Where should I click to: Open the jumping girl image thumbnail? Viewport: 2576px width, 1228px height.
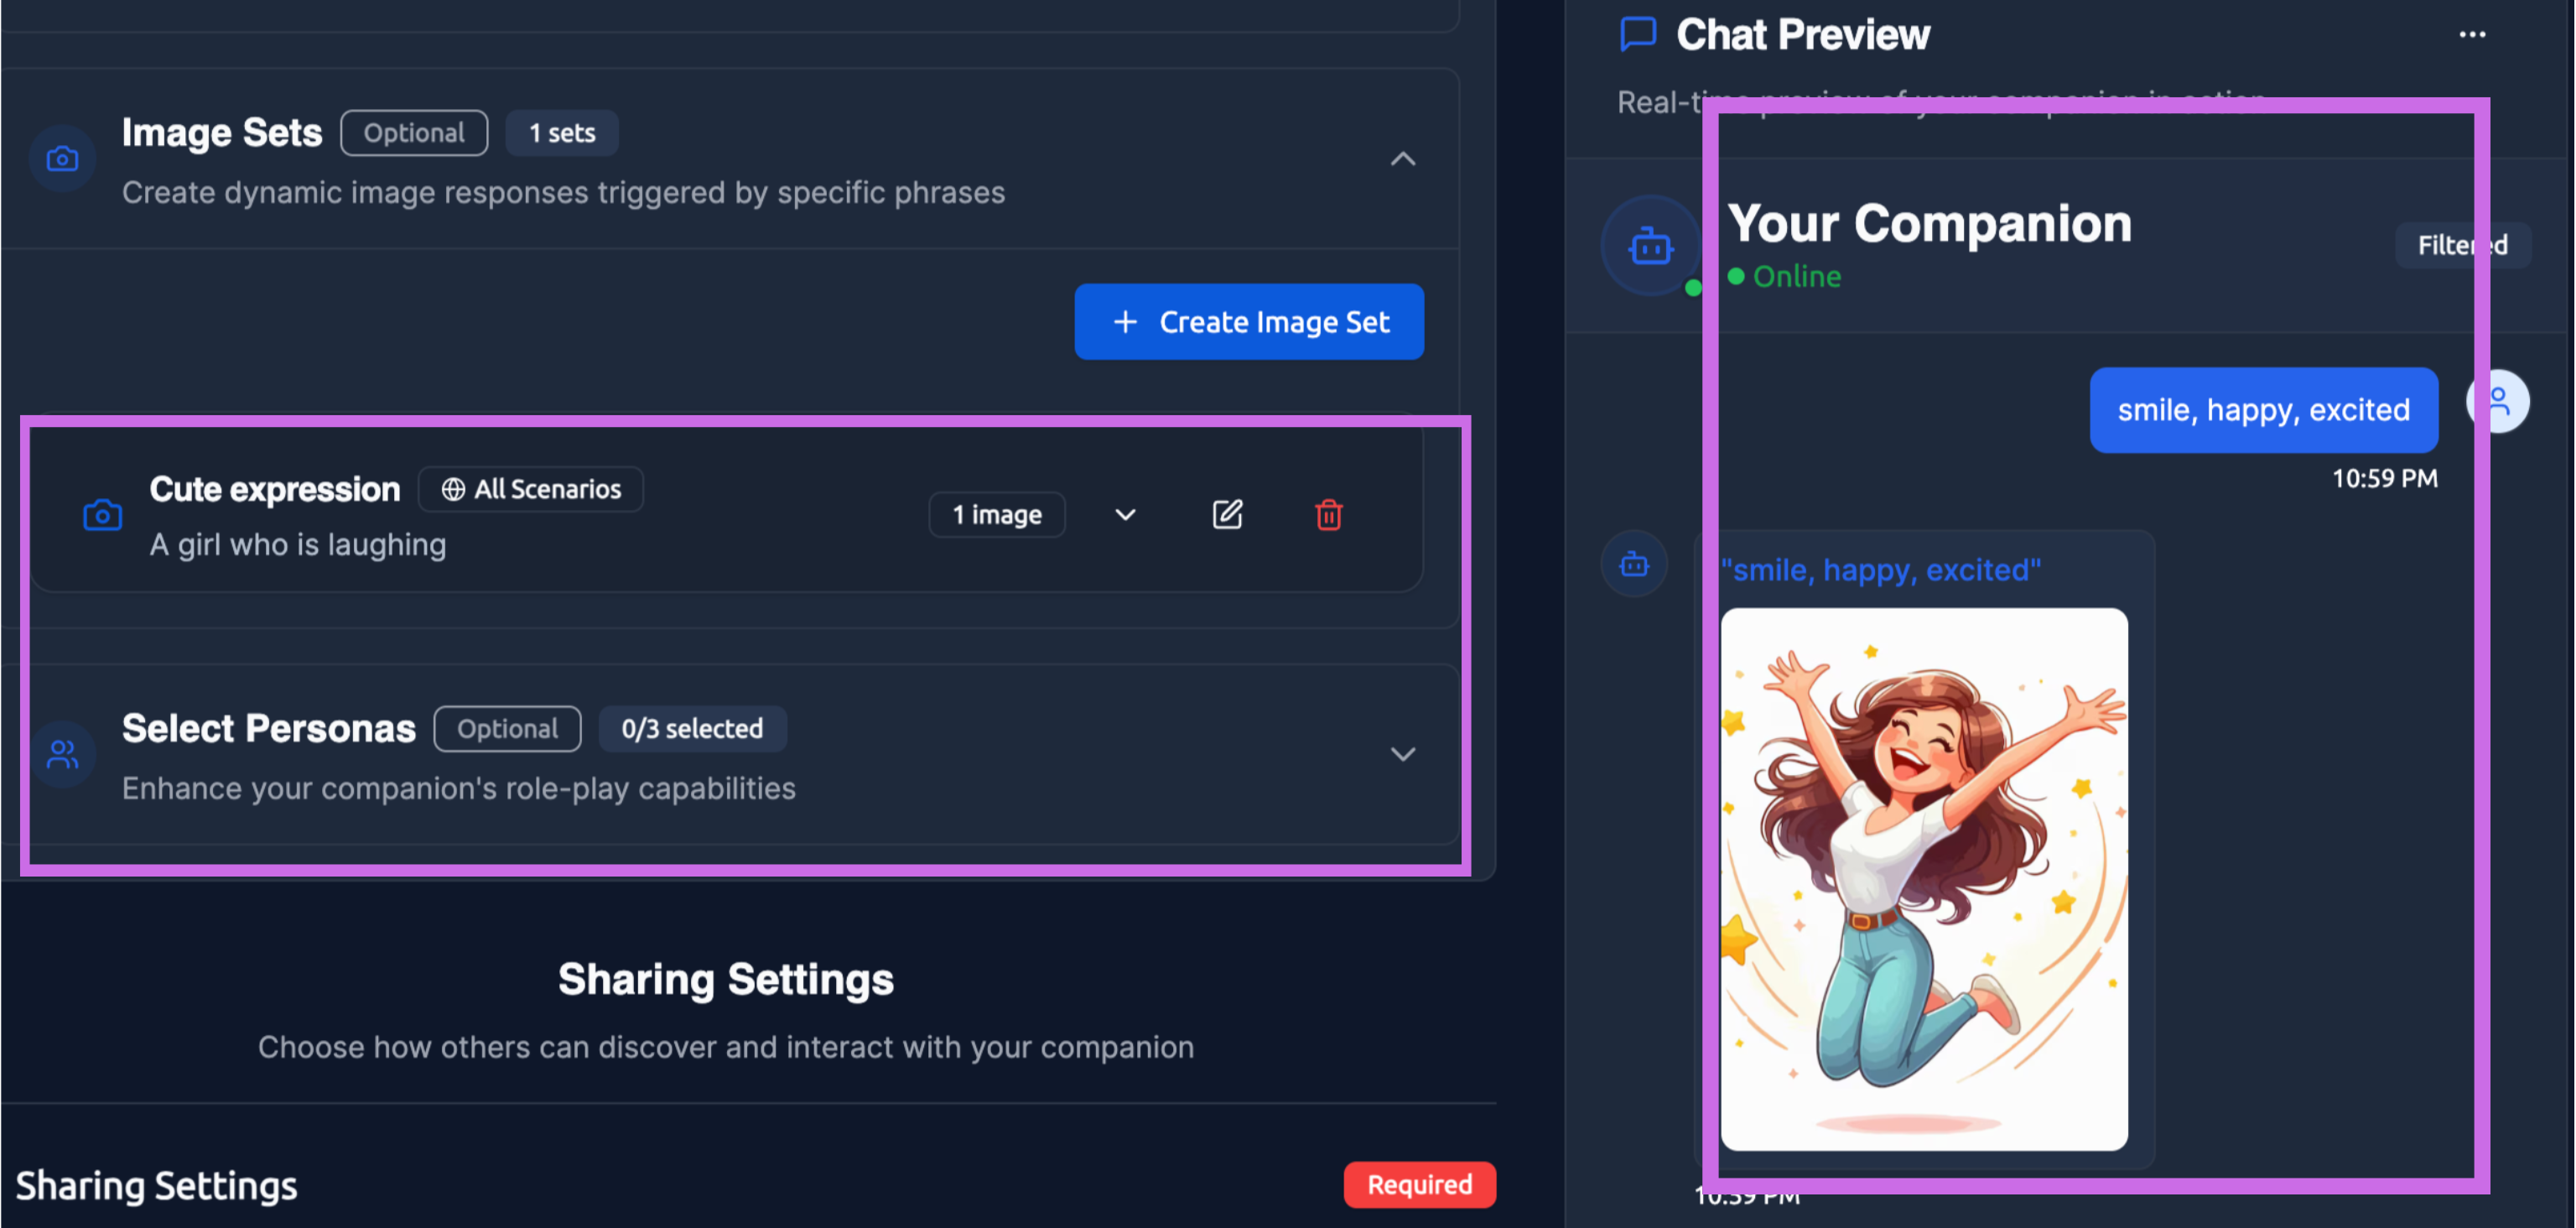point(1923,879)
